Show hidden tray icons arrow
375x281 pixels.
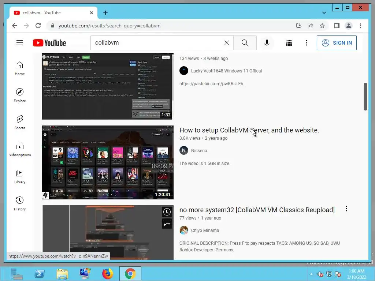[311, 274]
